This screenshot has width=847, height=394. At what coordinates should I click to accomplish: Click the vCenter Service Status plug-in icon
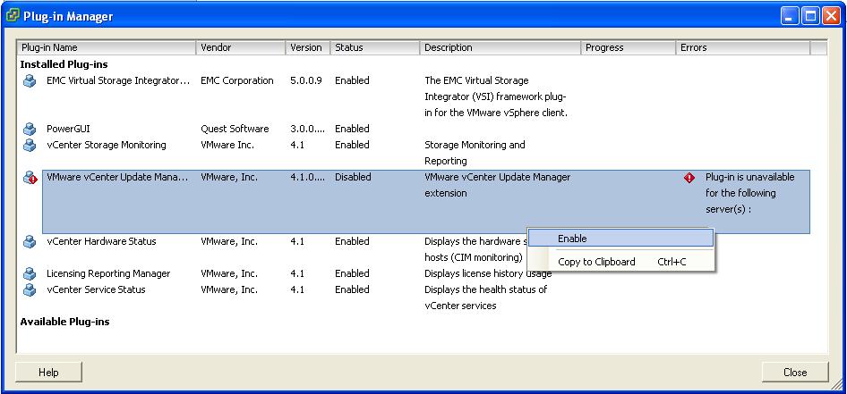click(30, 289)
